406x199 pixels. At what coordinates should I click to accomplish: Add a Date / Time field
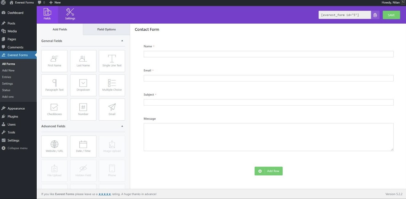(x=83, y=146)
